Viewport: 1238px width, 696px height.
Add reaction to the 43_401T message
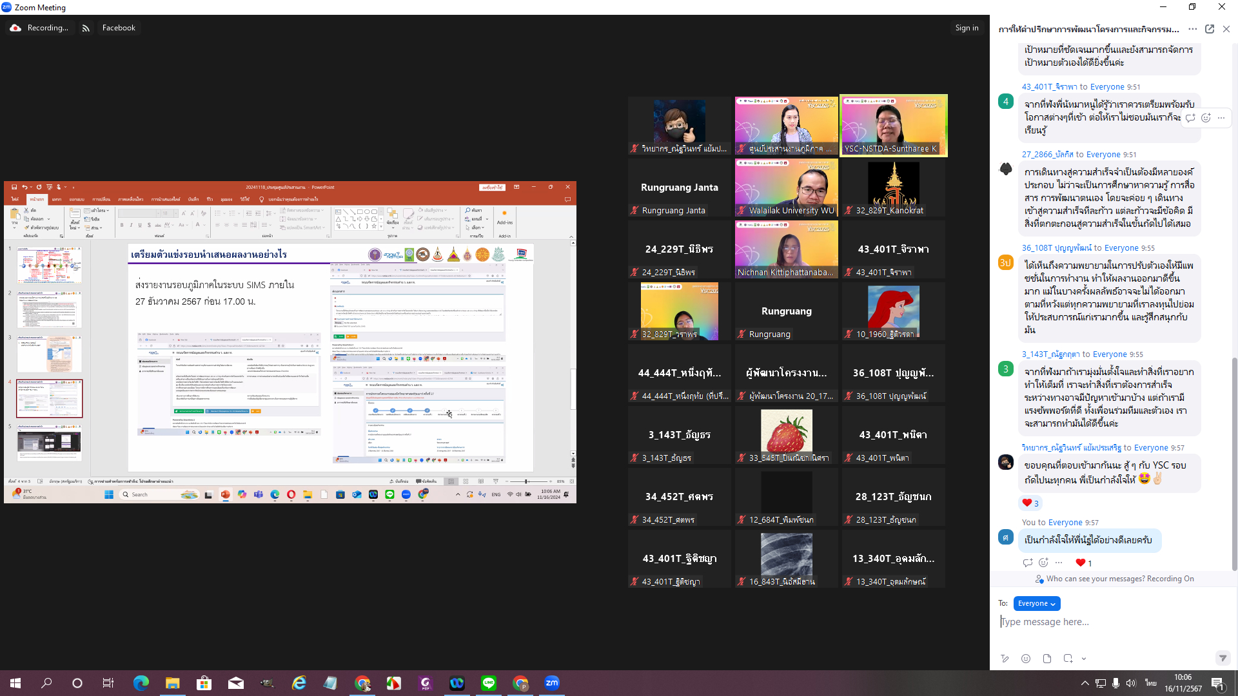click(x=1206, y=117)
